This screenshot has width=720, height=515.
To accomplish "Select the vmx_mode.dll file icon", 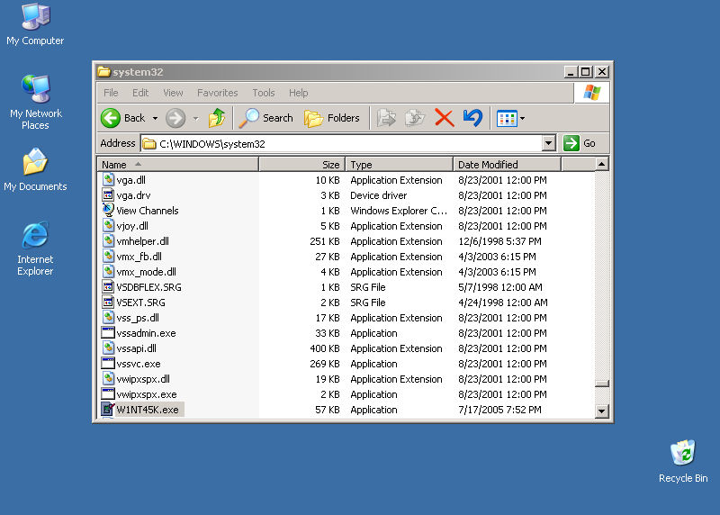I will (108, 272).
